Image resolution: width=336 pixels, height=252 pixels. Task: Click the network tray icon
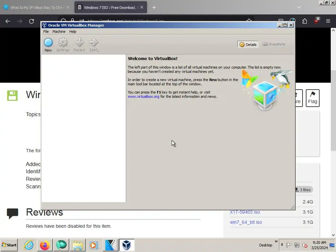[x=297, y=245]
